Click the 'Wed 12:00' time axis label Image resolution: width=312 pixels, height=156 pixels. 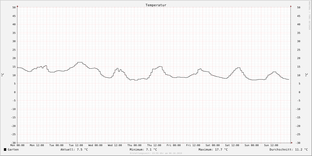pyautogui.click(x=115, y=145)
